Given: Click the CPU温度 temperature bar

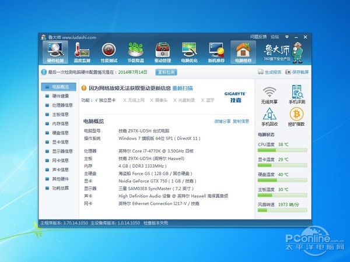Looking at the screenshot, I should [x=282, y=150].
